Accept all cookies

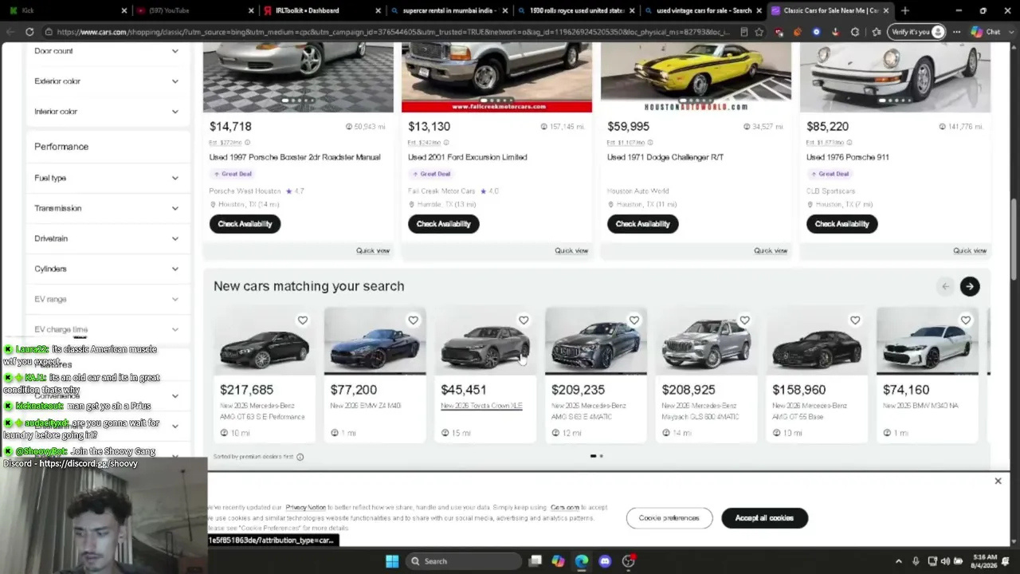(764, 518)
